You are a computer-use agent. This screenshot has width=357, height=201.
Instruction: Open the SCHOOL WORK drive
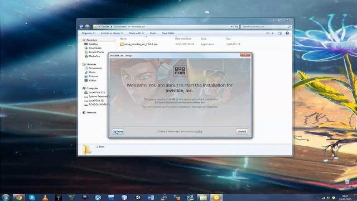tap(97, 104)
